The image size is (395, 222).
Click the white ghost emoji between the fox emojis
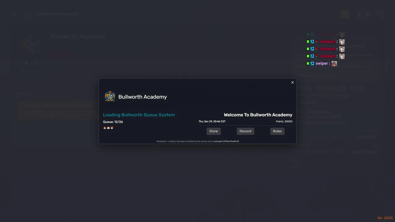click(x=108, y=128)
